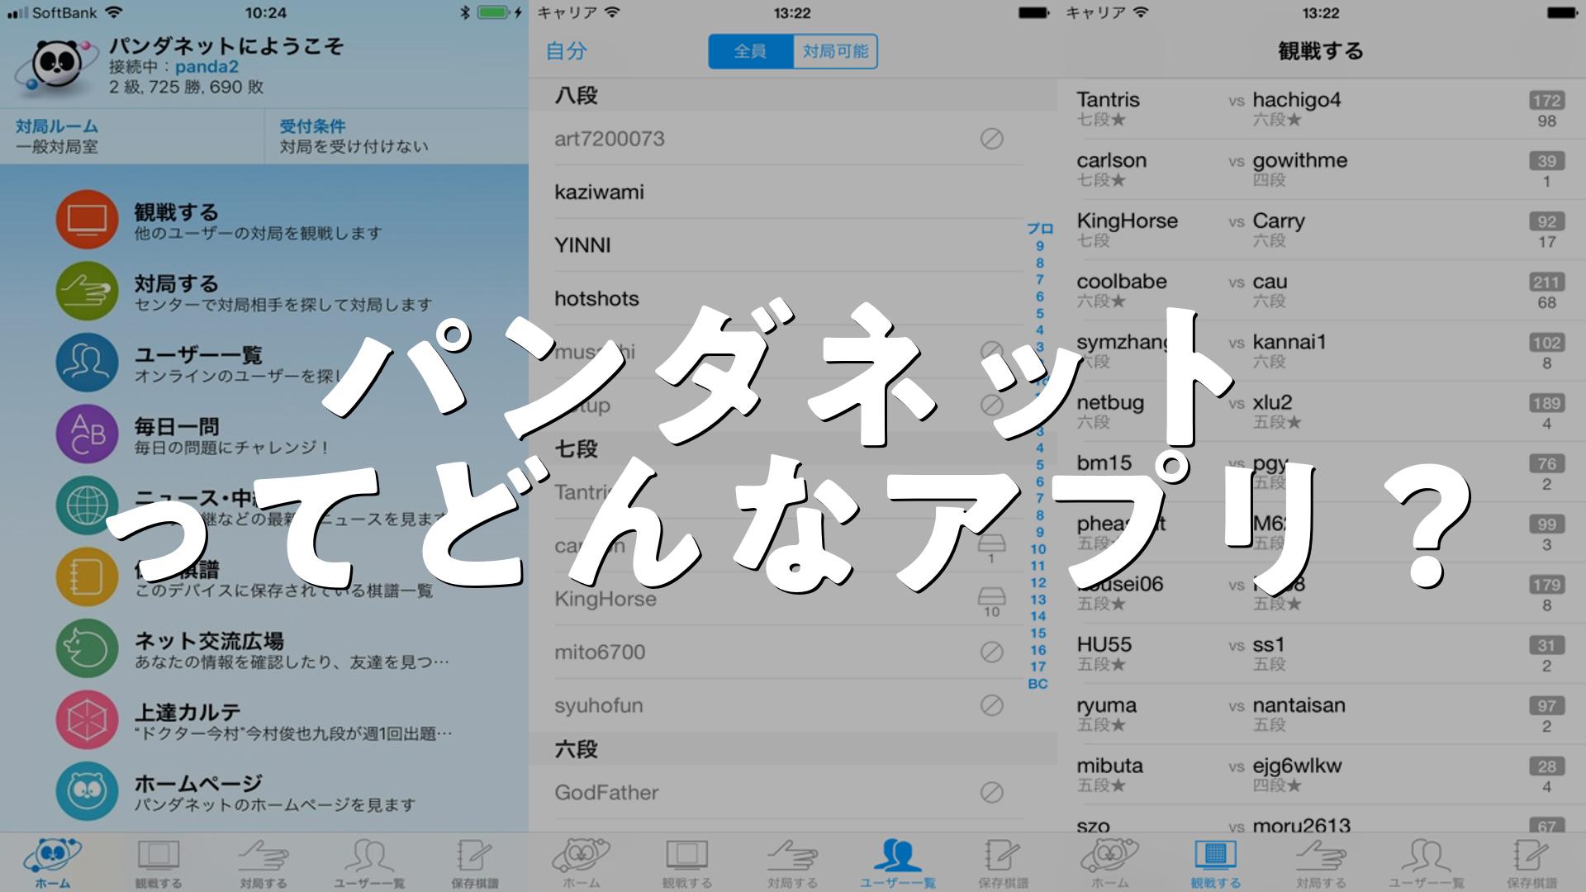Watch netbug vs xlu2 game
The height and width of the screenshot is (892, 1586).
1321,411
